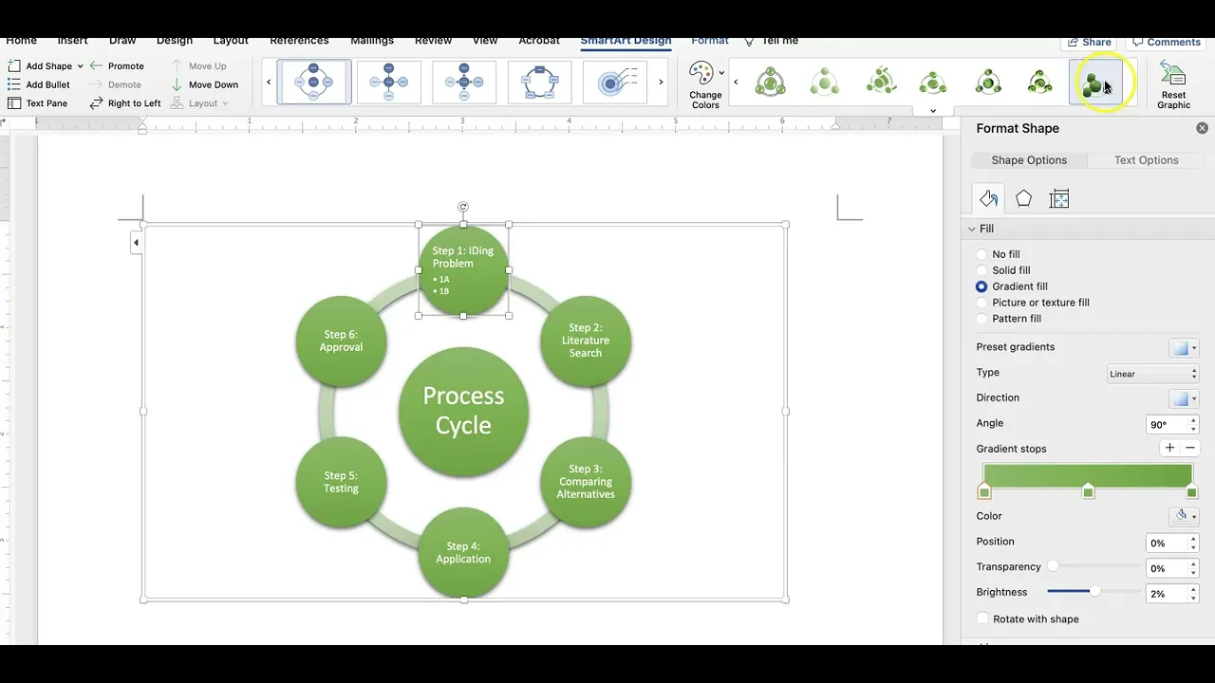Switch to Shape Options tab

[1029, 160]
